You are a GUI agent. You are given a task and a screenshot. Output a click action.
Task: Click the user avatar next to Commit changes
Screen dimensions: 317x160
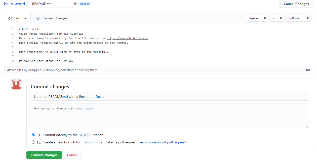point(16,84)
